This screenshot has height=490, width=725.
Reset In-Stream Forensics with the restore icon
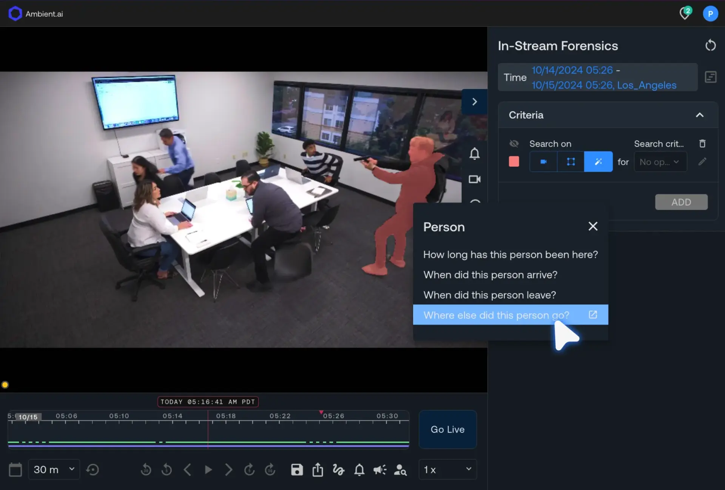click(x=711, y=45)
